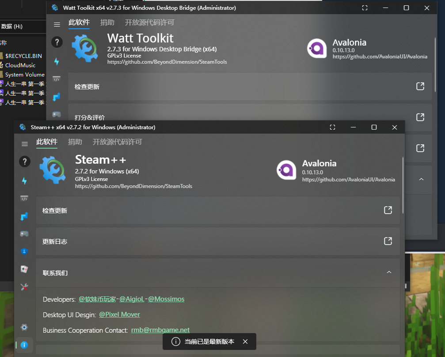Open account switch arrow icon in Watt Toolkit sidebar
445x357 pixels.
click(x=57, y=97)
